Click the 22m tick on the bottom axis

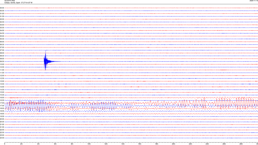point(190,144)
